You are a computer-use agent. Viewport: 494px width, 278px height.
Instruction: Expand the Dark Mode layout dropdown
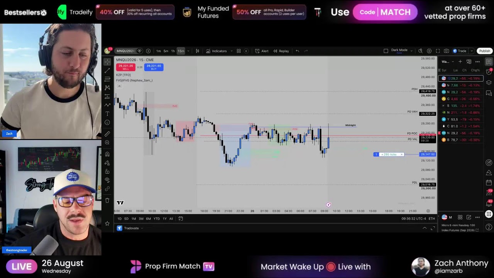(411, 51)
